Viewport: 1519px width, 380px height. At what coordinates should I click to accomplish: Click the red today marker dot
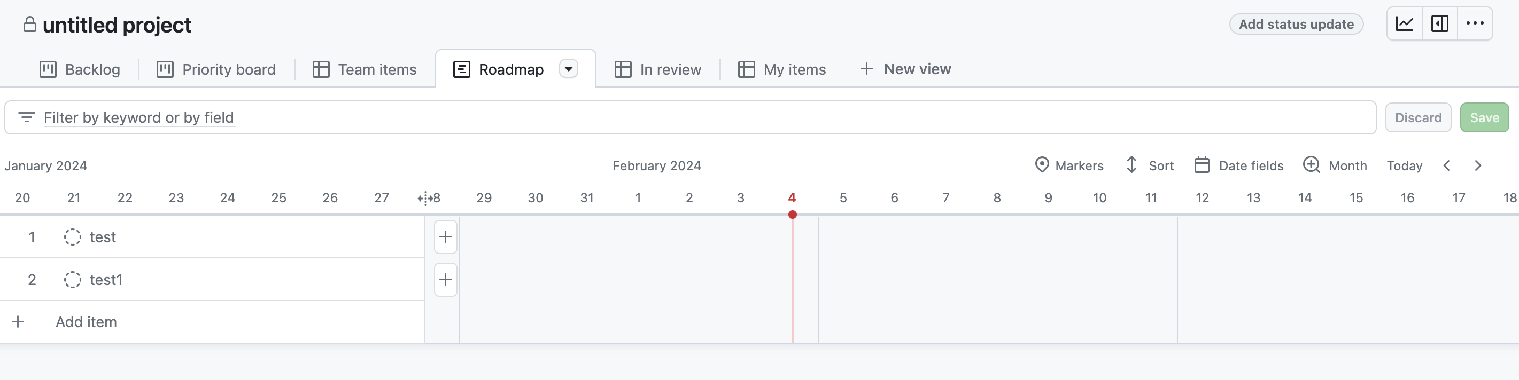pyautogui.click(x=792, y=215)
